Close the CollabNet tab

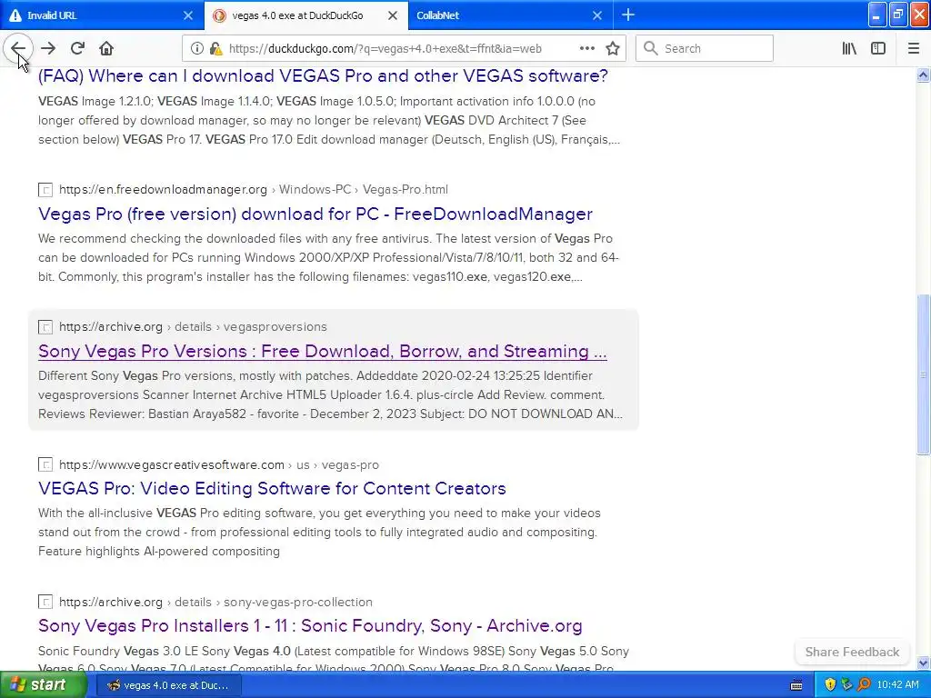click(597, 15)
